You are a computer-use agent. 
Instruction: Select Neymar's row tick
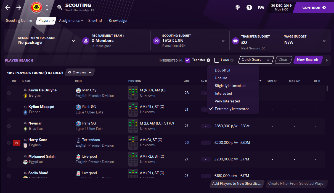coord(9,126)
